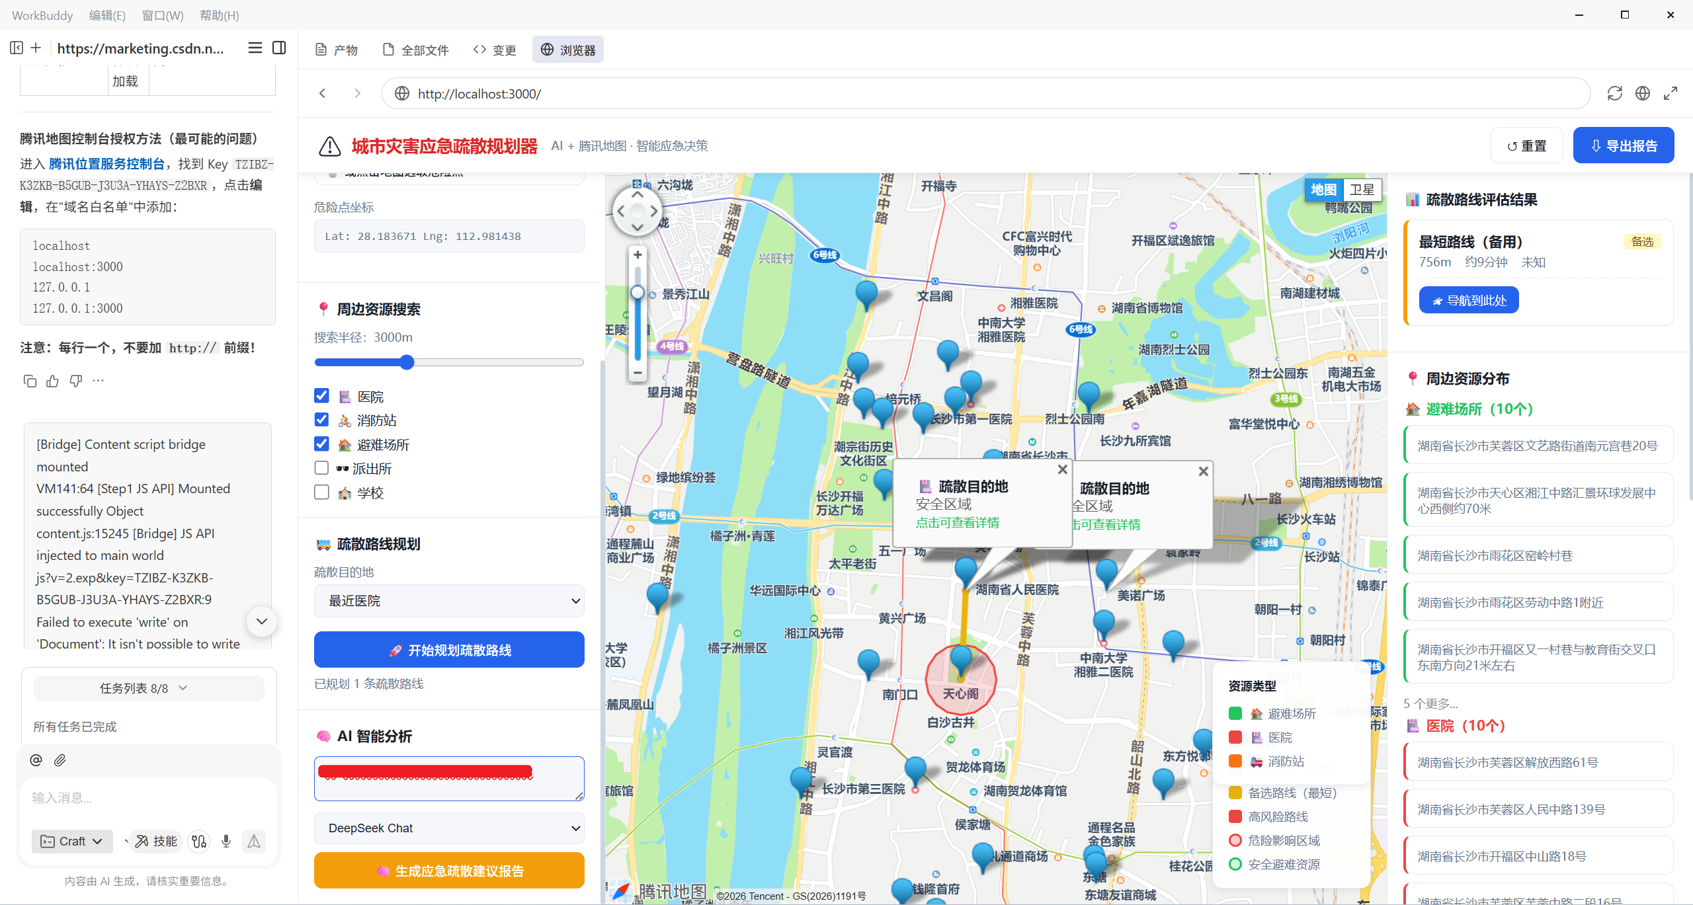Open the tools settings icon beside 技能
The image size is (1693, 905).
point(199,841)
